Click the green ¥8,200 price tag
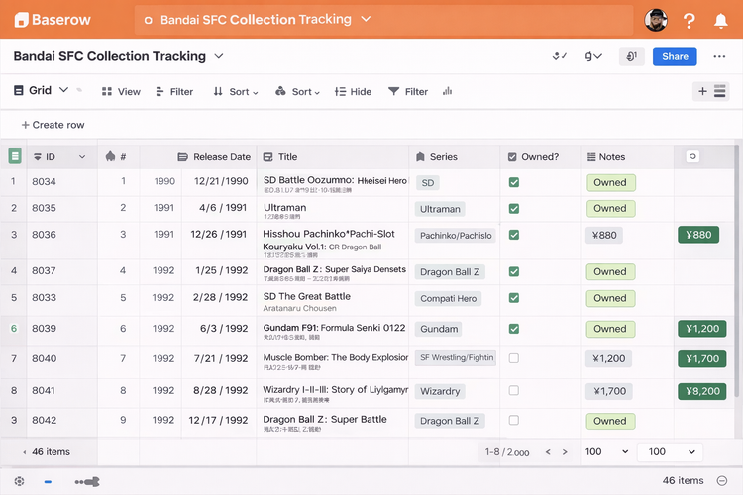Screen dimensions: 743x495 pos(702,391)
